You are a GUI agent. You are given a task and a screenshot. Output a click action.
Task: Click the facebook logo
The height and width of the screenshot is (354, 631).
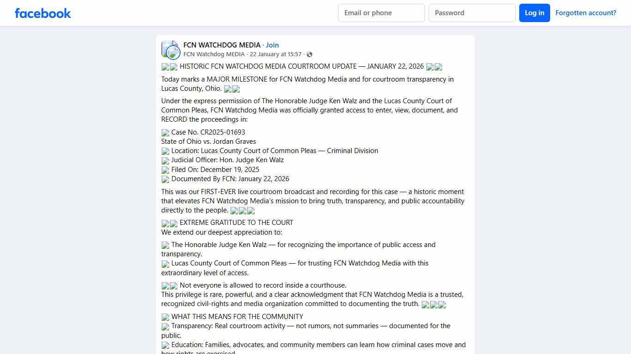[42, 13]
